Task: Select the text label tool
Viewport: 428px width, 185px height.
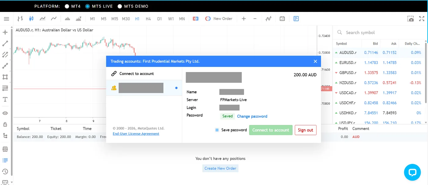Action: pyautogui.click(x=5, y=100)
